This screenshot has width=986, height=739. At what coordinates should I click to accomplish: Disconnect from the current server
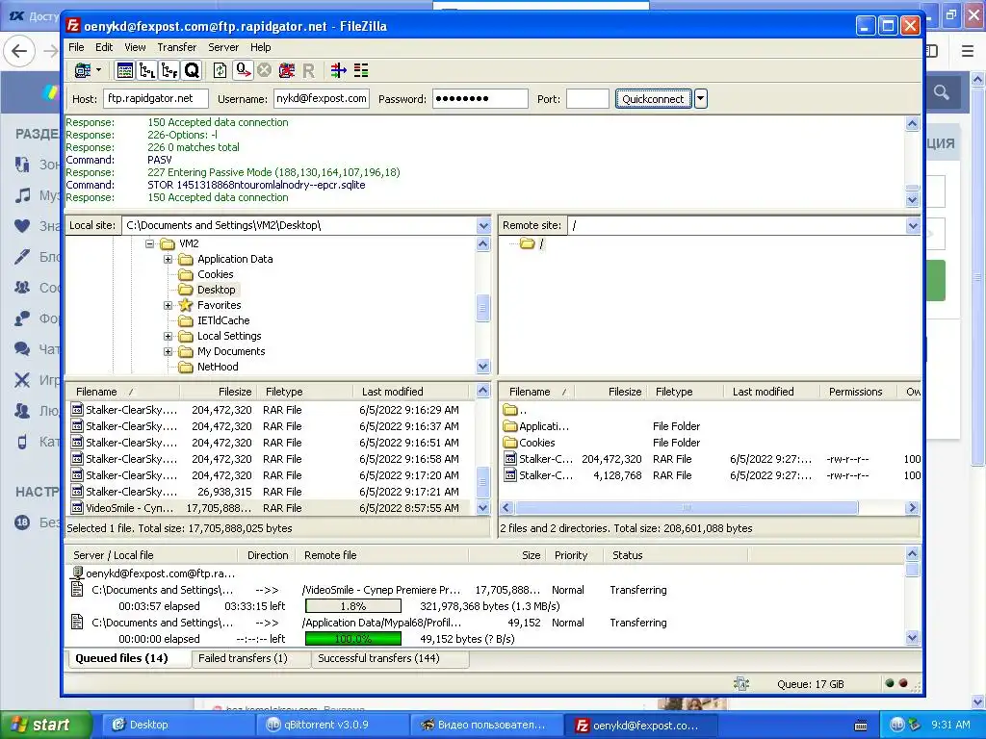coord(287,70)
